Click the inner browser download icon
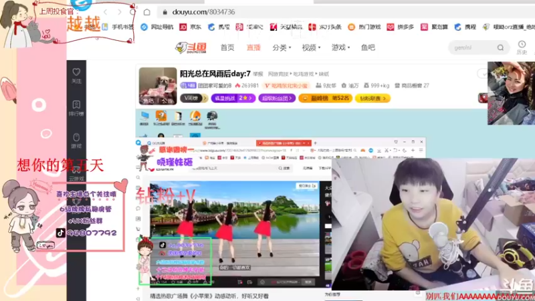Image resolution: width=535 pixels, height=301 pixels. tap(379, 150)
